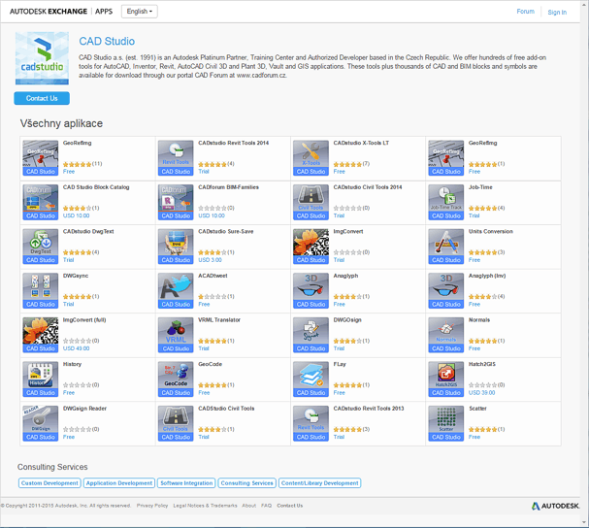The image size is (589, 528).
Task: Click the Custom Development service button
Action: coord(49,483)
